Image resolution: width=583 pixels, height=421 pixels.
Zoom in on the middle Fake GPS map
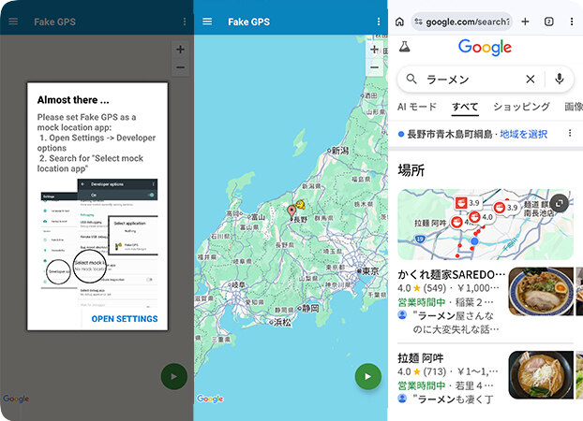[x=374, y=50]
